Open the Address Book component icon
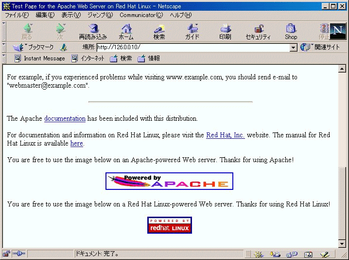Image resolution: width=349 pixels, height=260 pixels. click(308, 254)
